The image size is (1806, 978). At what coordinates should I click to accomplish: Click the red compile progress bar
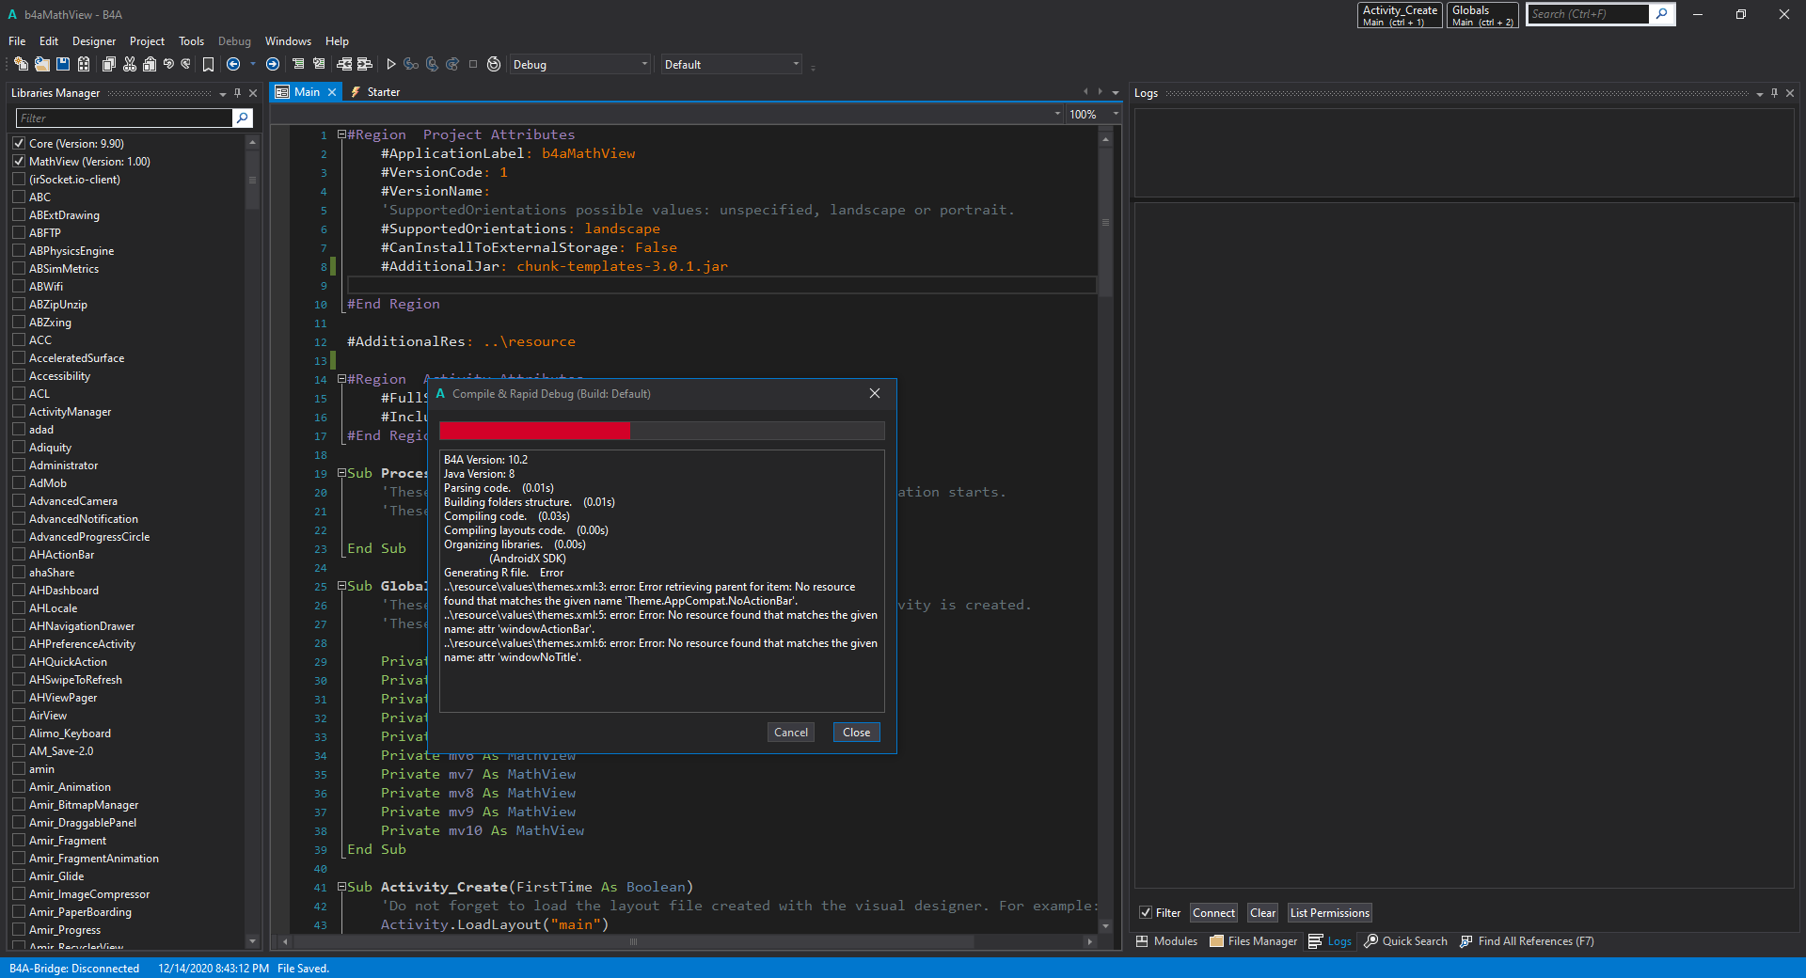534,431
